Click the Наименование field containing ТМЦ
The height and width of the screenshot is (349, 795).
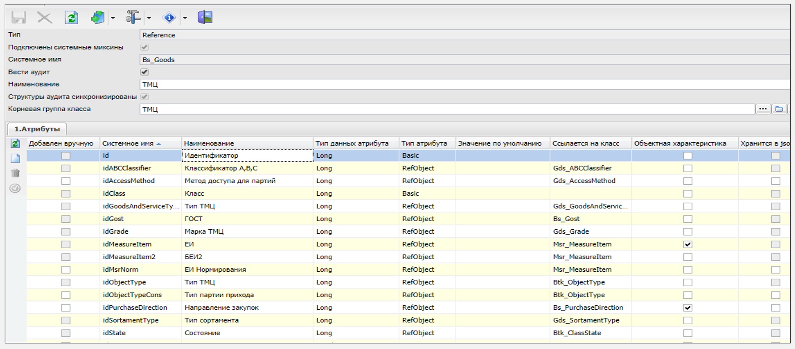click(446, 85)
